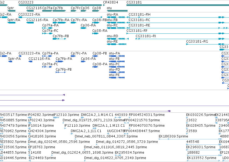The width and height of the screenshot is (229, 162).
Task: Select the CG33181 gene bar
Action: click(178, 5)
